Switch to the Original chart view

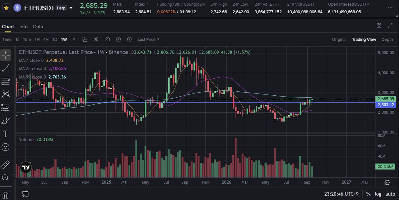339,39
